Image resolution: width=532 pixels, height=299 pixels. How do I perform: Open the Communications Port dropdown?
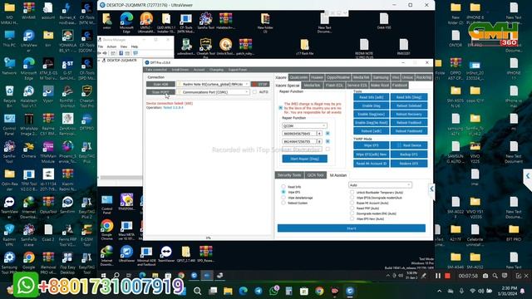click(x=214, y=92)
